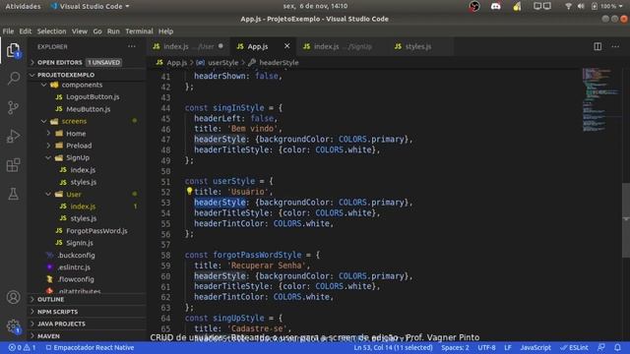630x354 pixels.
Task: Open the Terminal menu
Action: pos(139,31)
